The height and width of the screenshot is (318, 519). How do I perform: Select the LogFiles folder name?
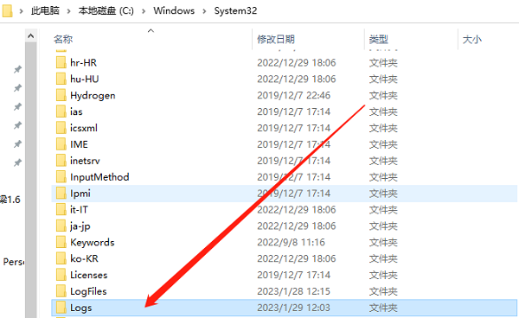[88, 291]
